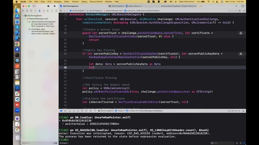Click Debug Memory Graph icon
Screen dimensions: 259x145
[91, 111]
